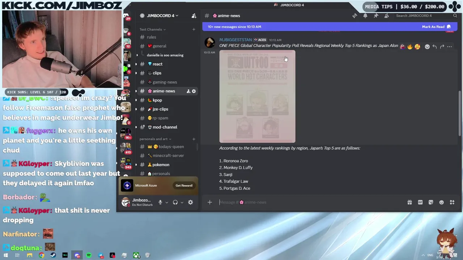Open More options on the message
463x260 pixels.
click(450, 47)
